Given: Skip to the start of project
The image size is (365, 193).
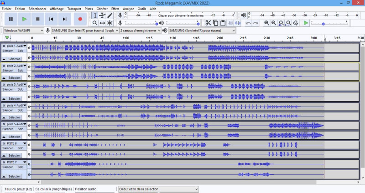Looking at the screenshot, I should pos(52,19).
